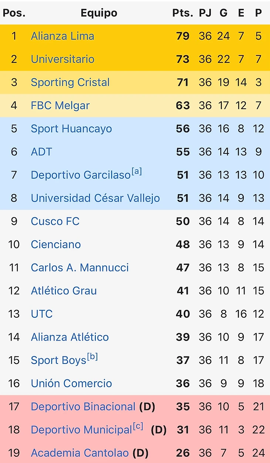
Task: Open Deportivo Garcilaso team link
Action: click(x=81, y=175)
